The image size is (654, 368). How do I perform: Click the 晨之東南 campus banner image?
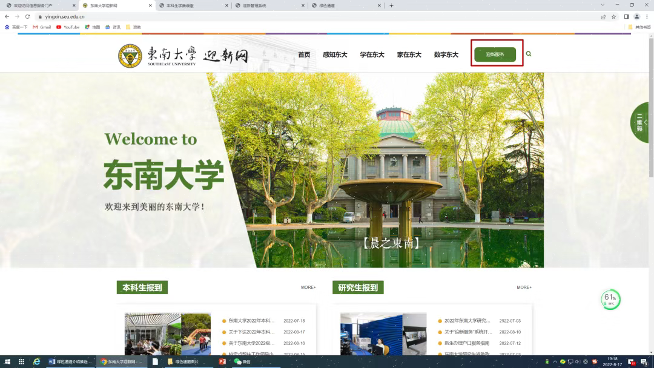point(375,170)
